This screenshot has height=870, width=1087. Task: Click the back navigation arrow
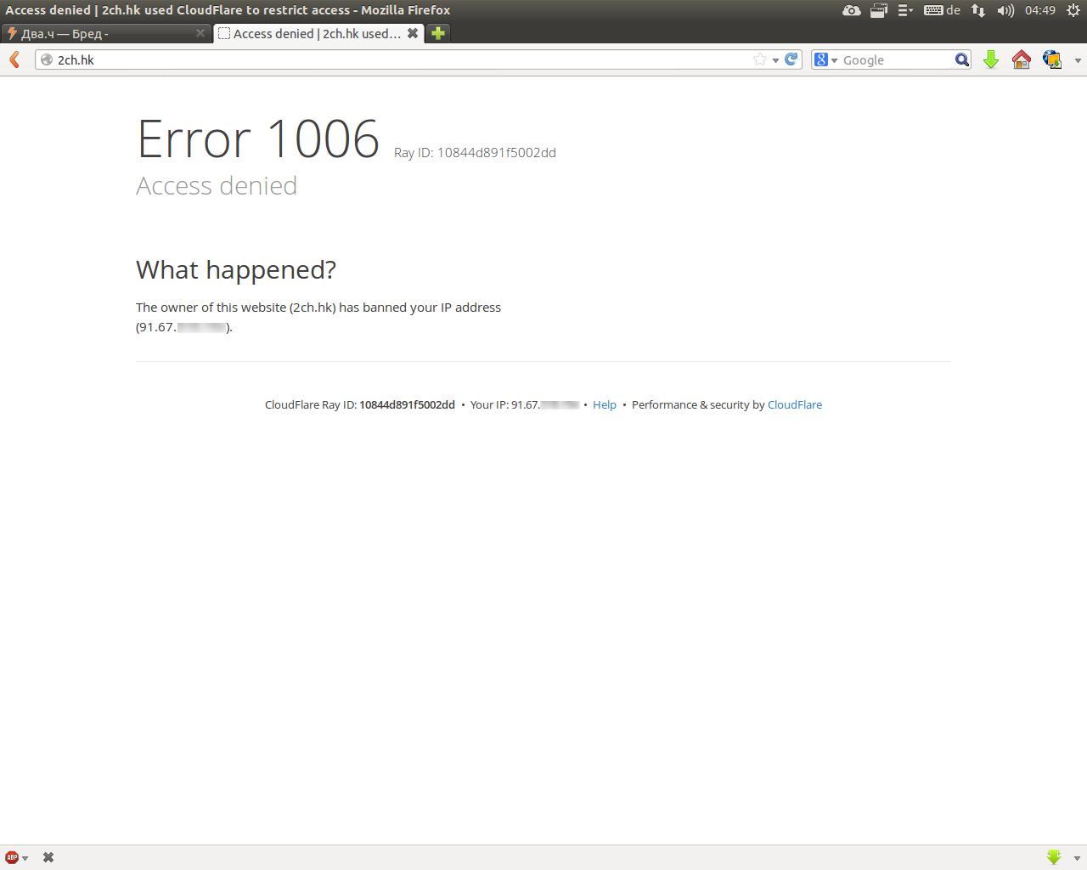14,59
